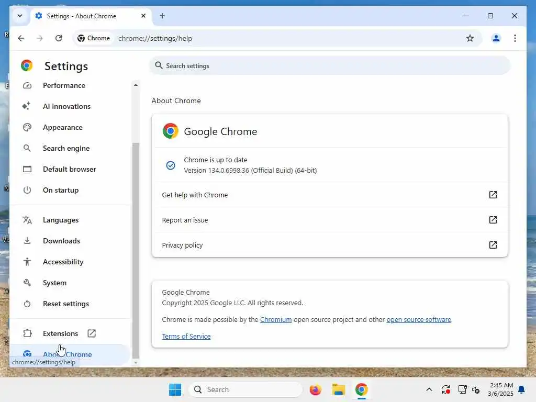Open the open source software link

click(x=419, y=320)
